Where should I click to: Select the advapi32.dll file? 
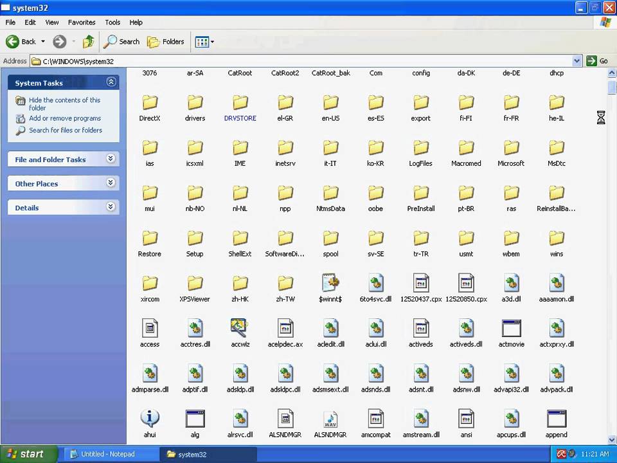coord(511,379)
